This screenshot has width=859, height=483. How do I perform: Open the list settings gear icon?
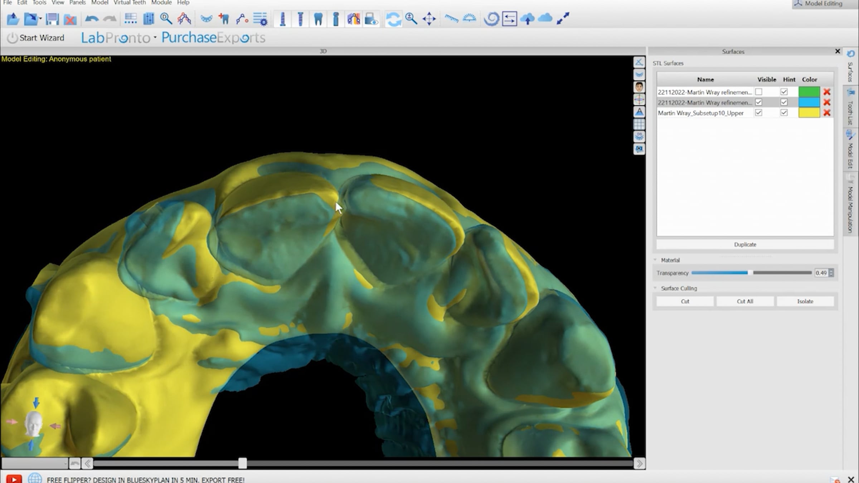pyautogui.click(x=260, y=19)
